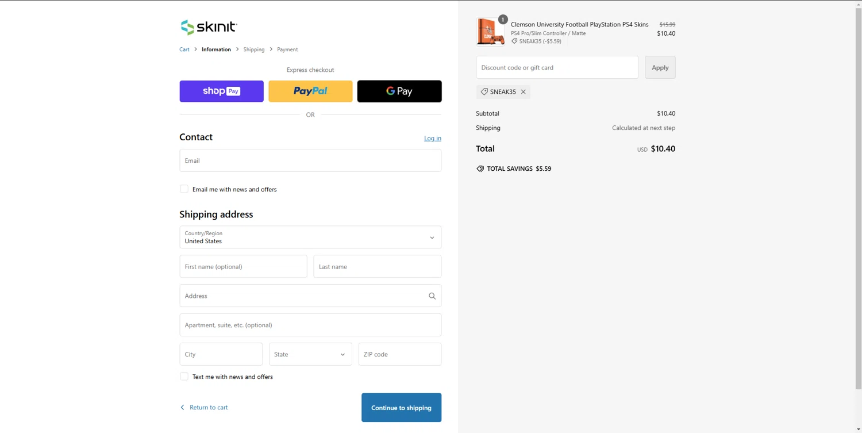
Task: Click Continue to shipping button
Action: tap(401, 408)
